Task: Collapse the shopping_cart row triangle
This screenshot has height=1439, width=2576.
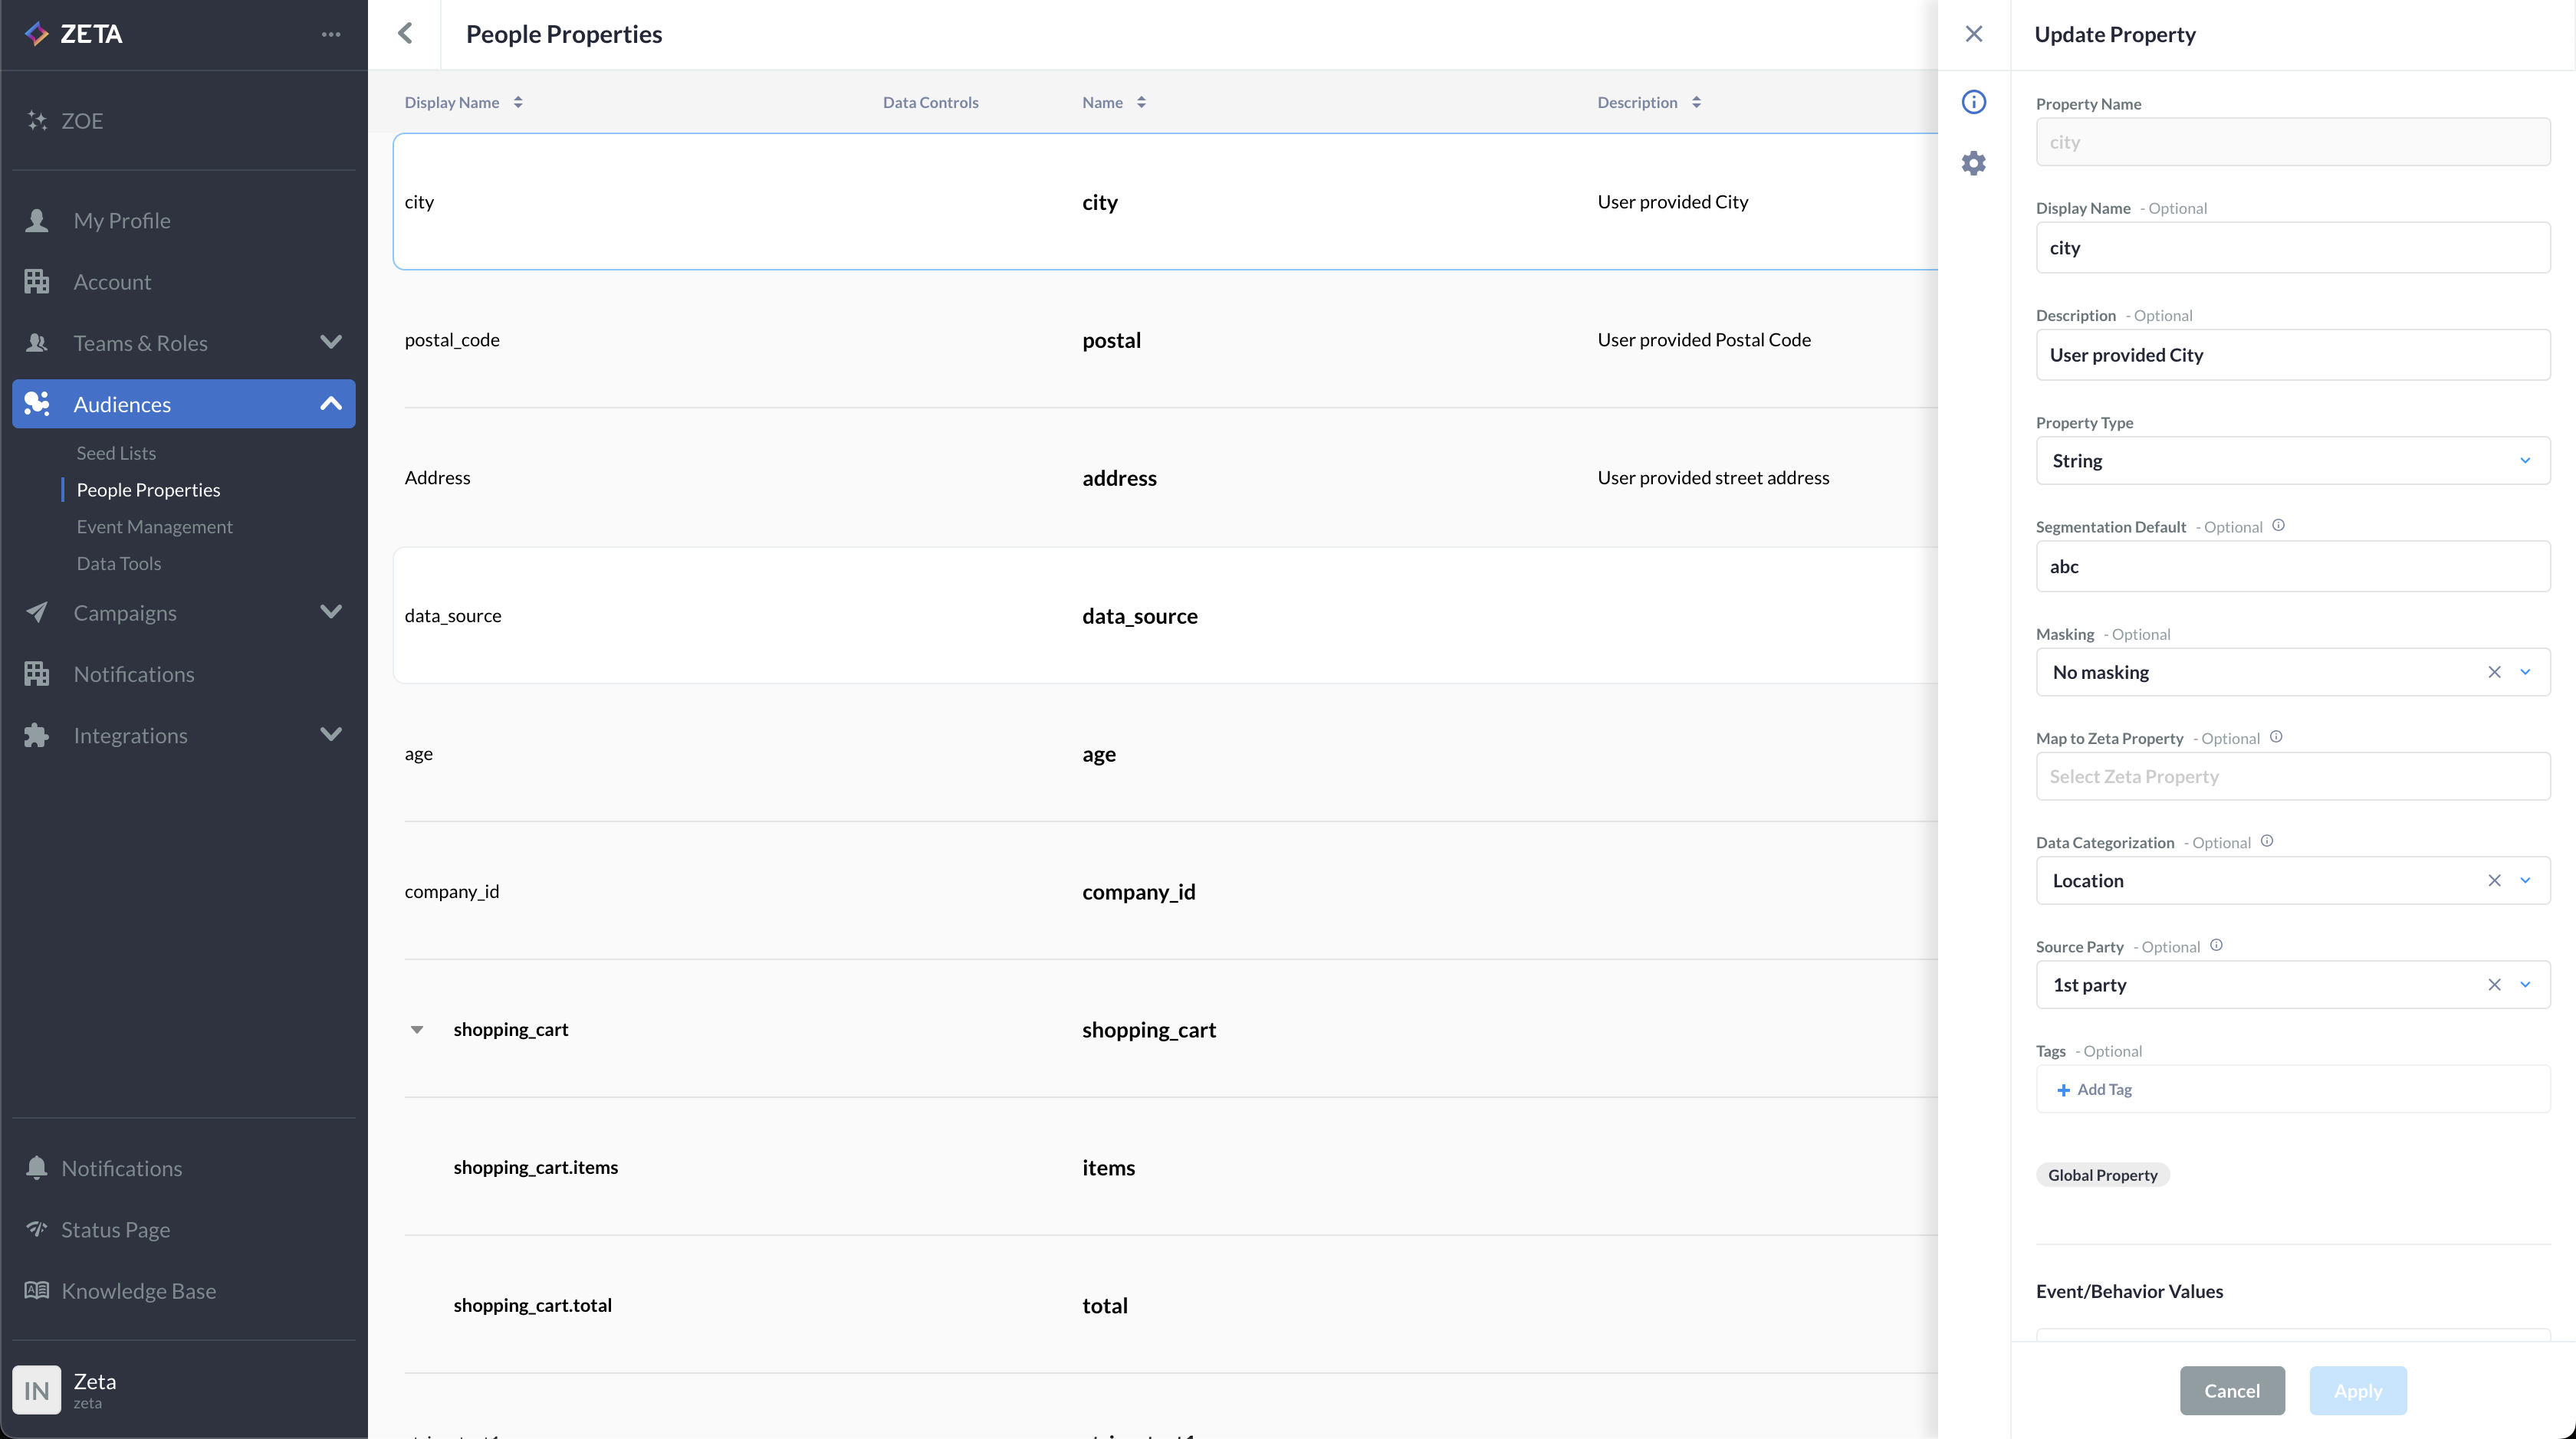Action: click(417, 1029)
